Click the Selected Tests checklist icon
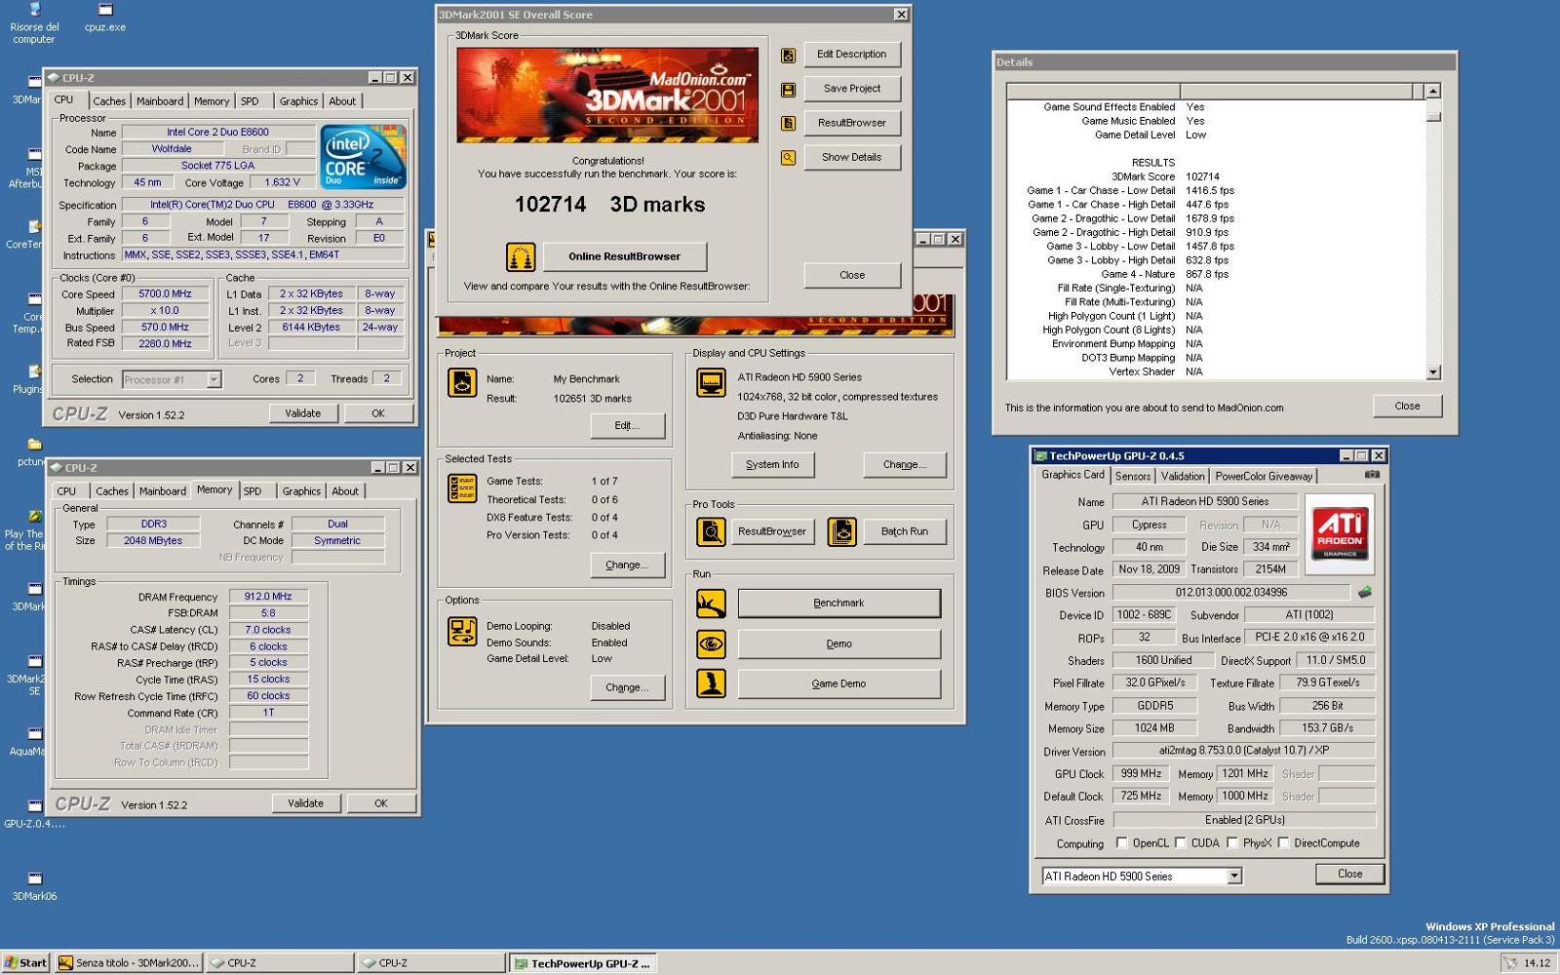The image size is (1560, 975). 462,487
